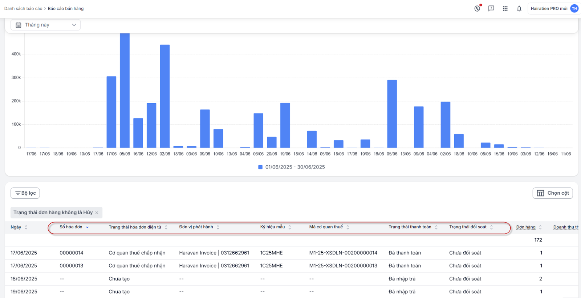The width and height of the screenshot is (581, 298).
Task: Toggle the 01/06/2025 - 30/06/2025 legend swatch
Action: (x=260, y=167)
